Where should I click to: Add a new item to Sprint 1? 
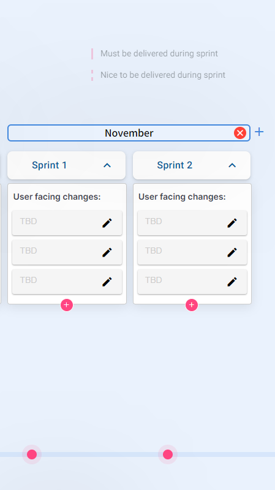tap(67, 305)
